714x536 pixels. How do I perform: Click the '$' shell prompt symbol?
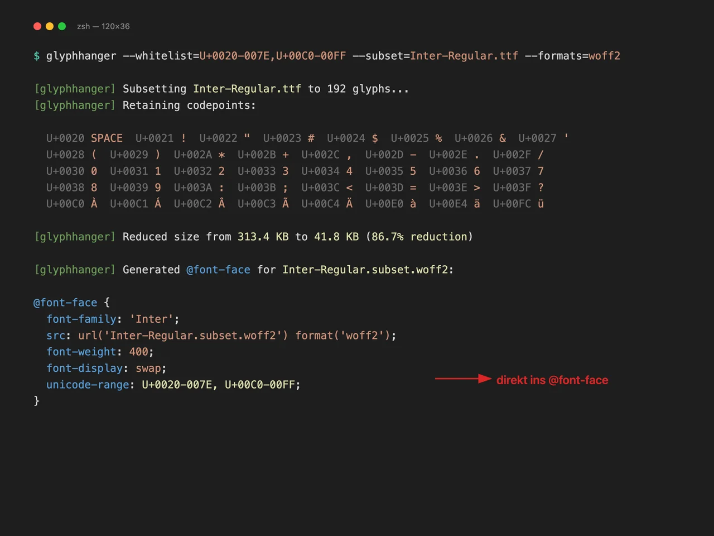37,56
